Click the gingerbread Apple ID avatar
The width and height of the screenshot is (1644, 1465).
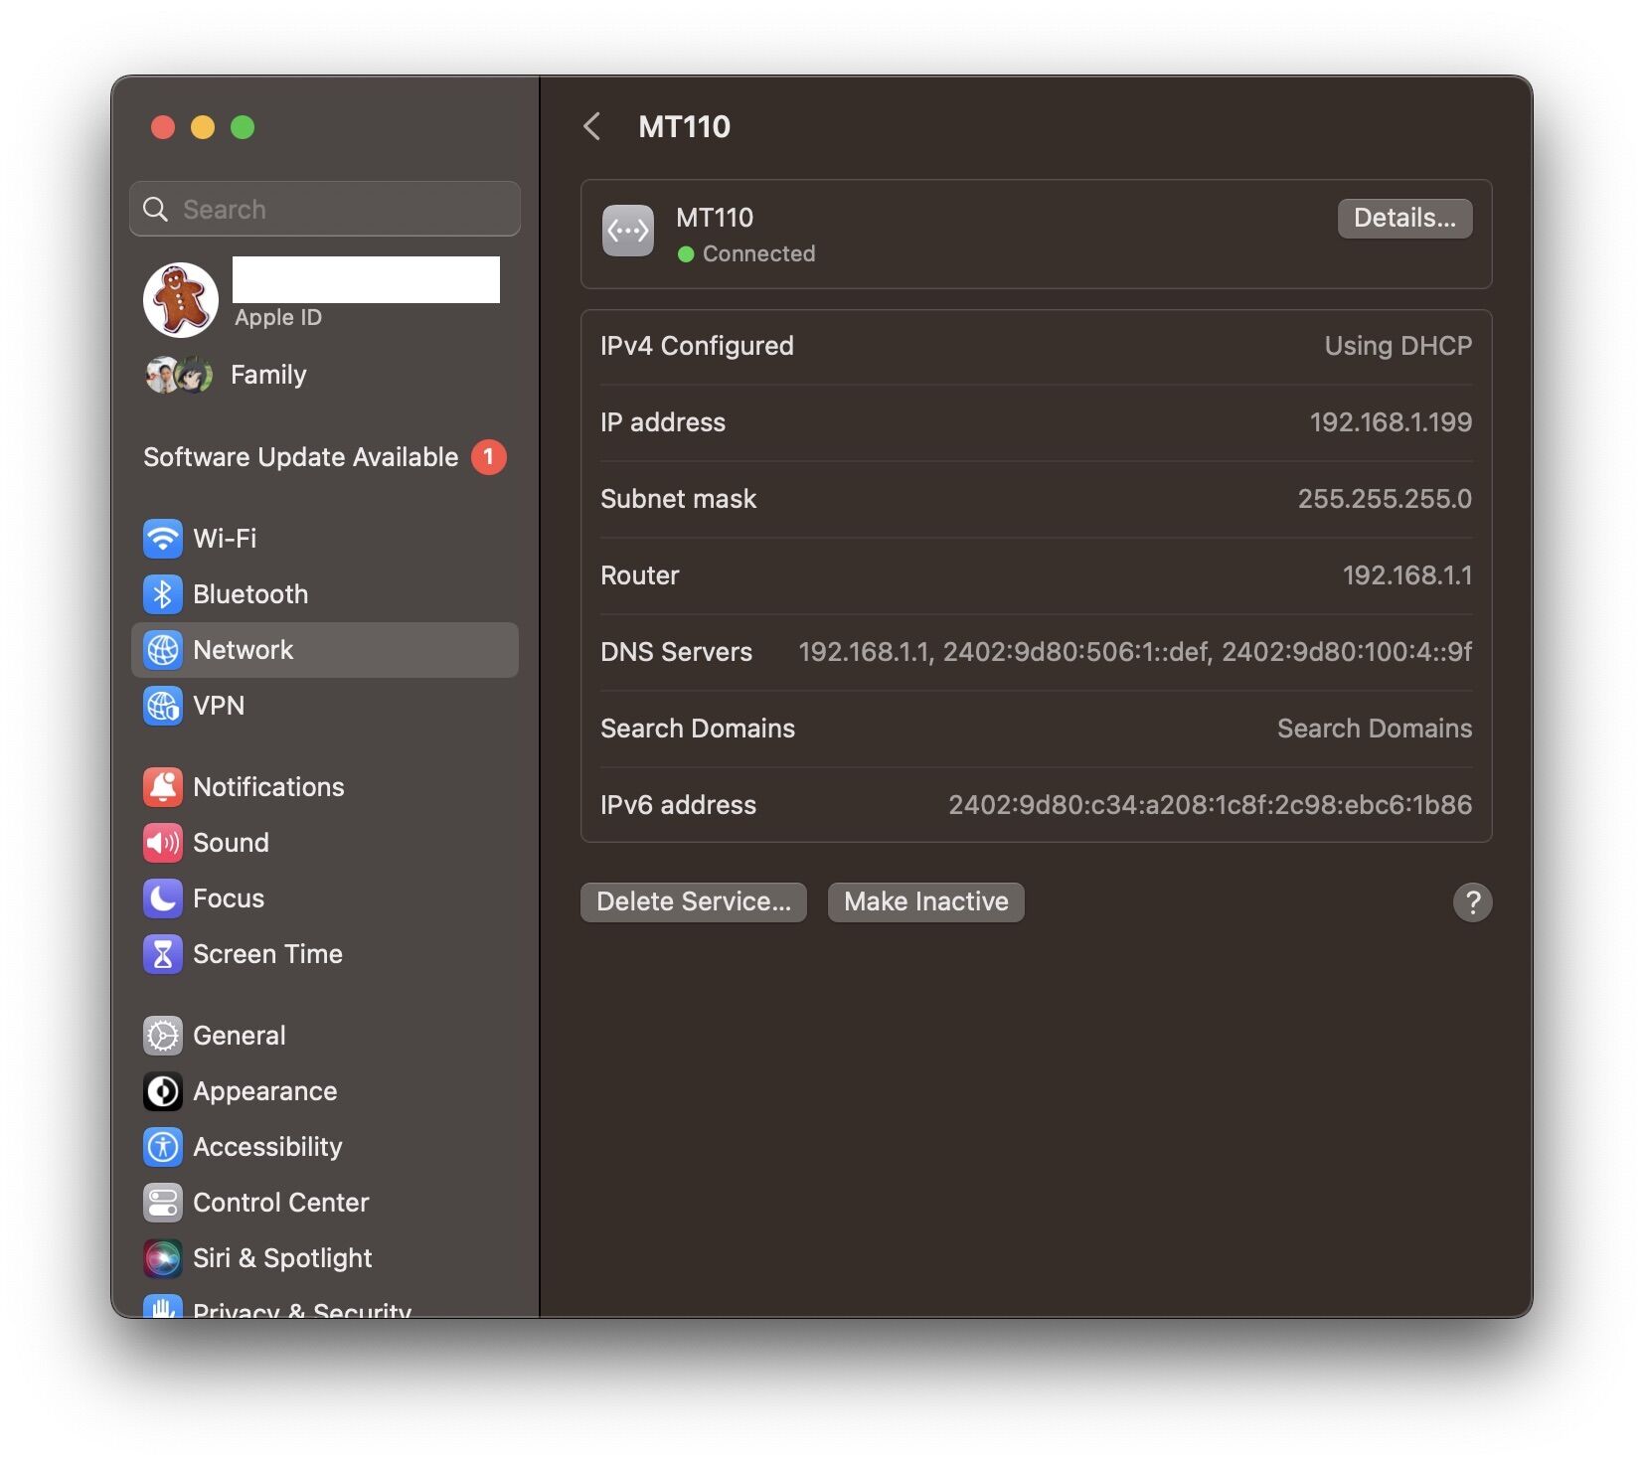tap(181, 299)
